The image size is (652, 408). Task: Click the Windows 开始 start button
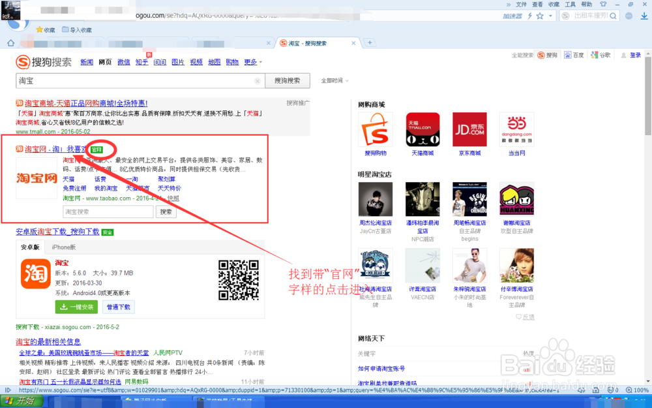(22, 401)
